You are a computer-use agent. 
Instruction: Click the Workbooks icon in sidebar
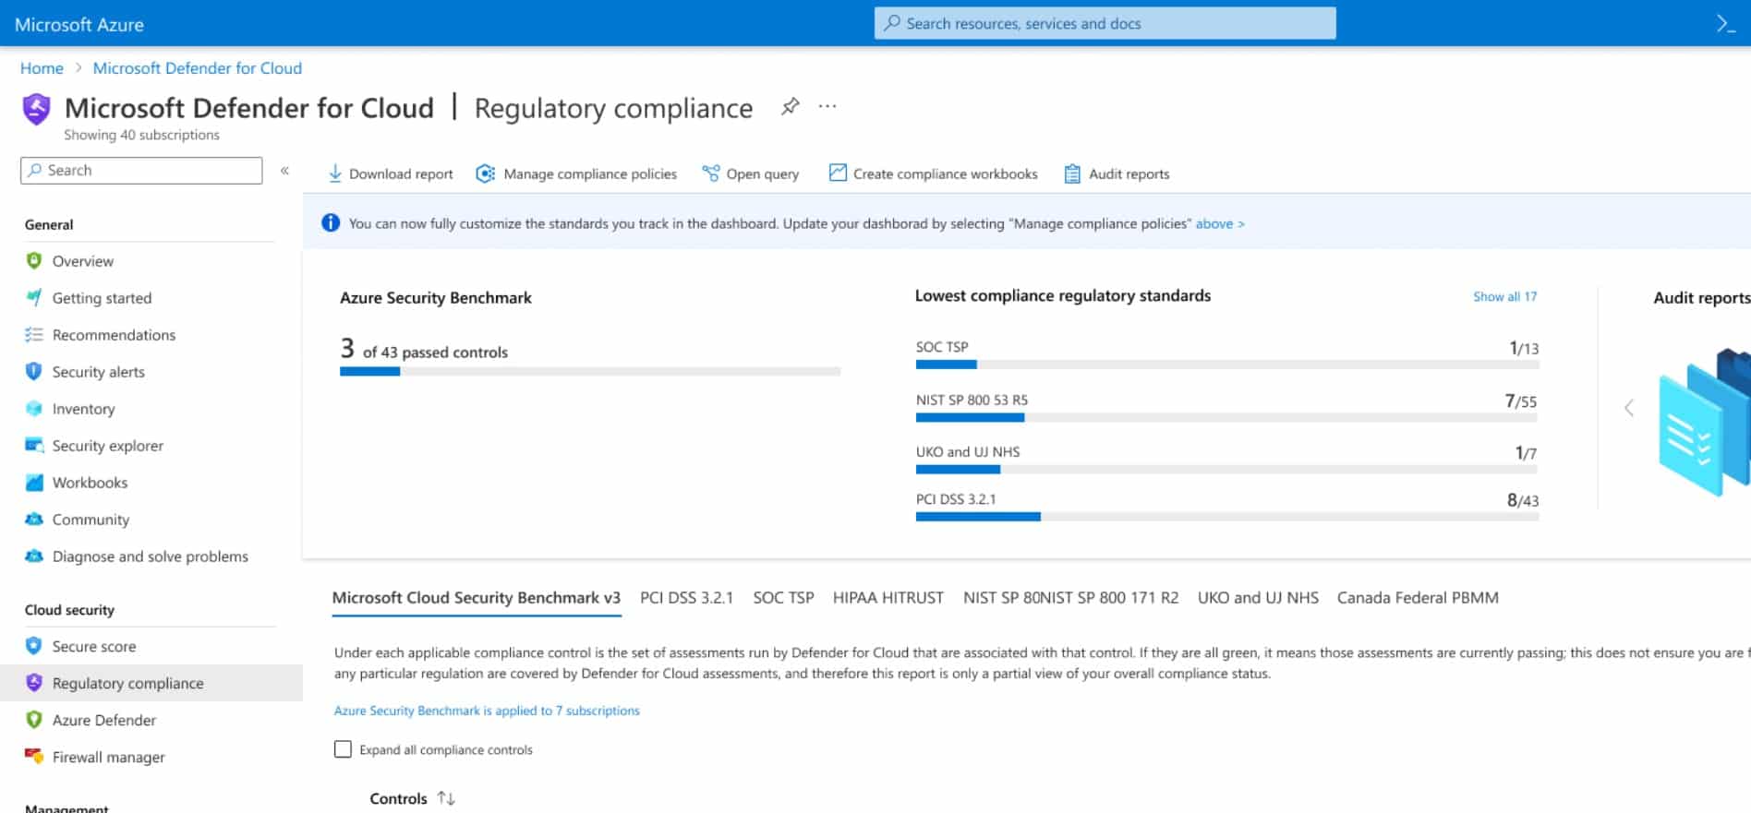[x=34, y=482]
